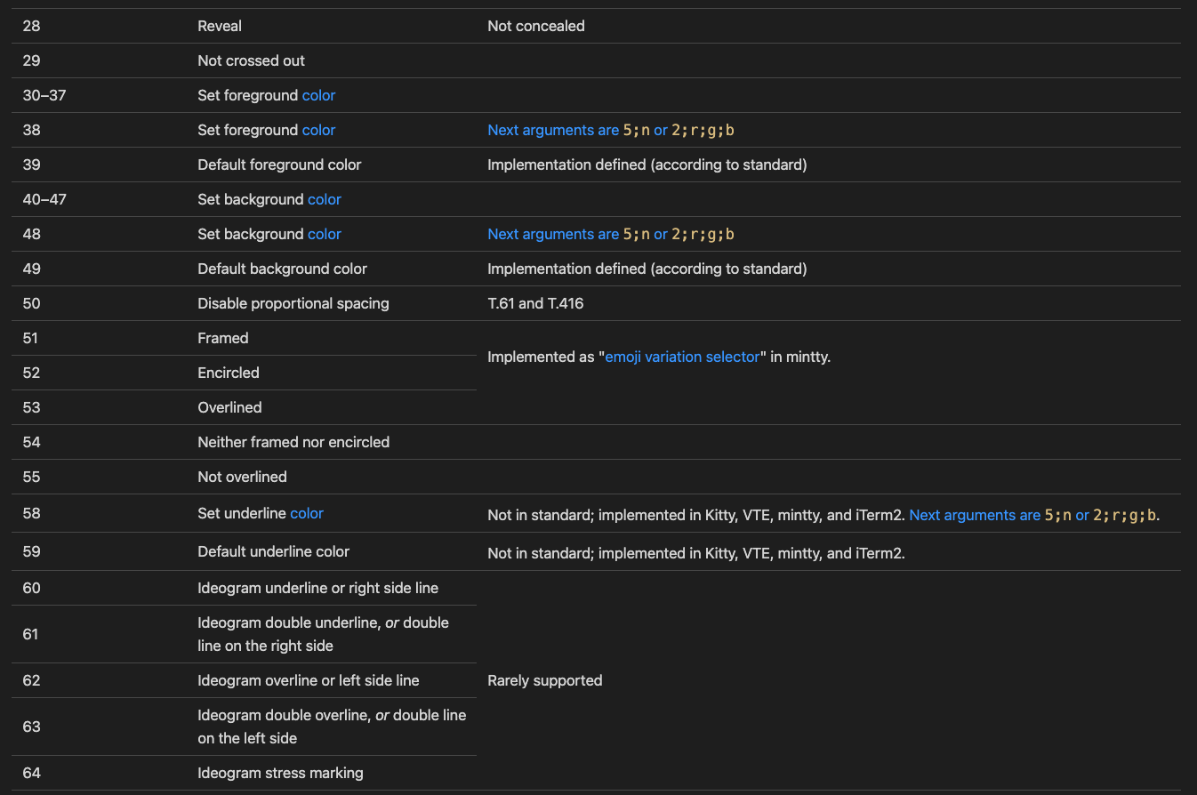Click the Next arguments link in row 48
This screenshot has height=795, width=1197.
pyautogui.click(x=552, y=235)
